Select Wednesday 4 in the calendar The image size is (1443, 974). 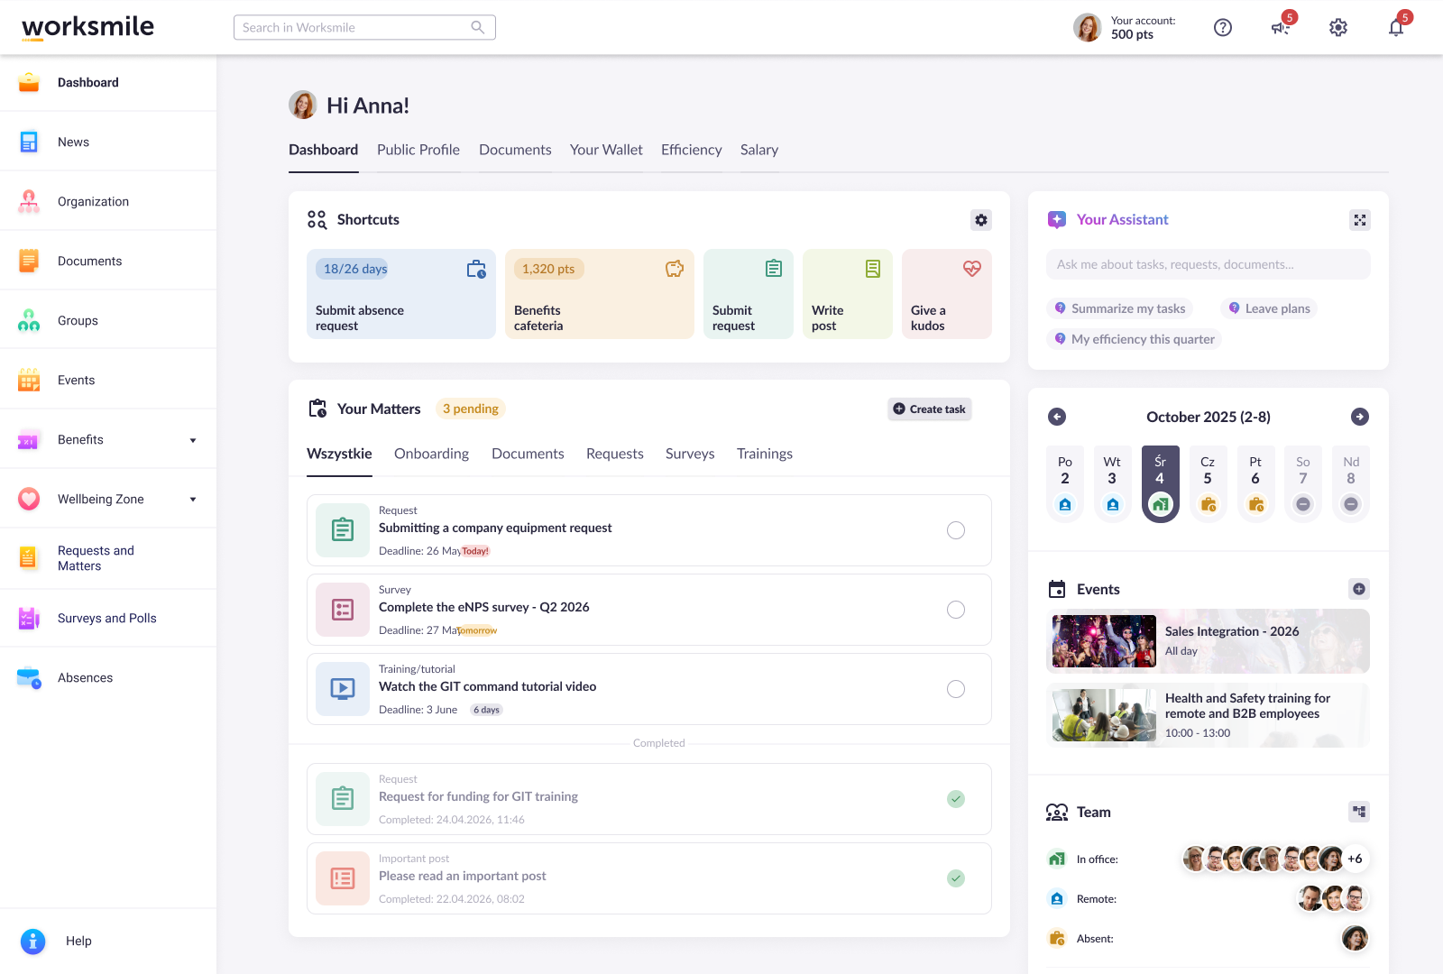1160,483
